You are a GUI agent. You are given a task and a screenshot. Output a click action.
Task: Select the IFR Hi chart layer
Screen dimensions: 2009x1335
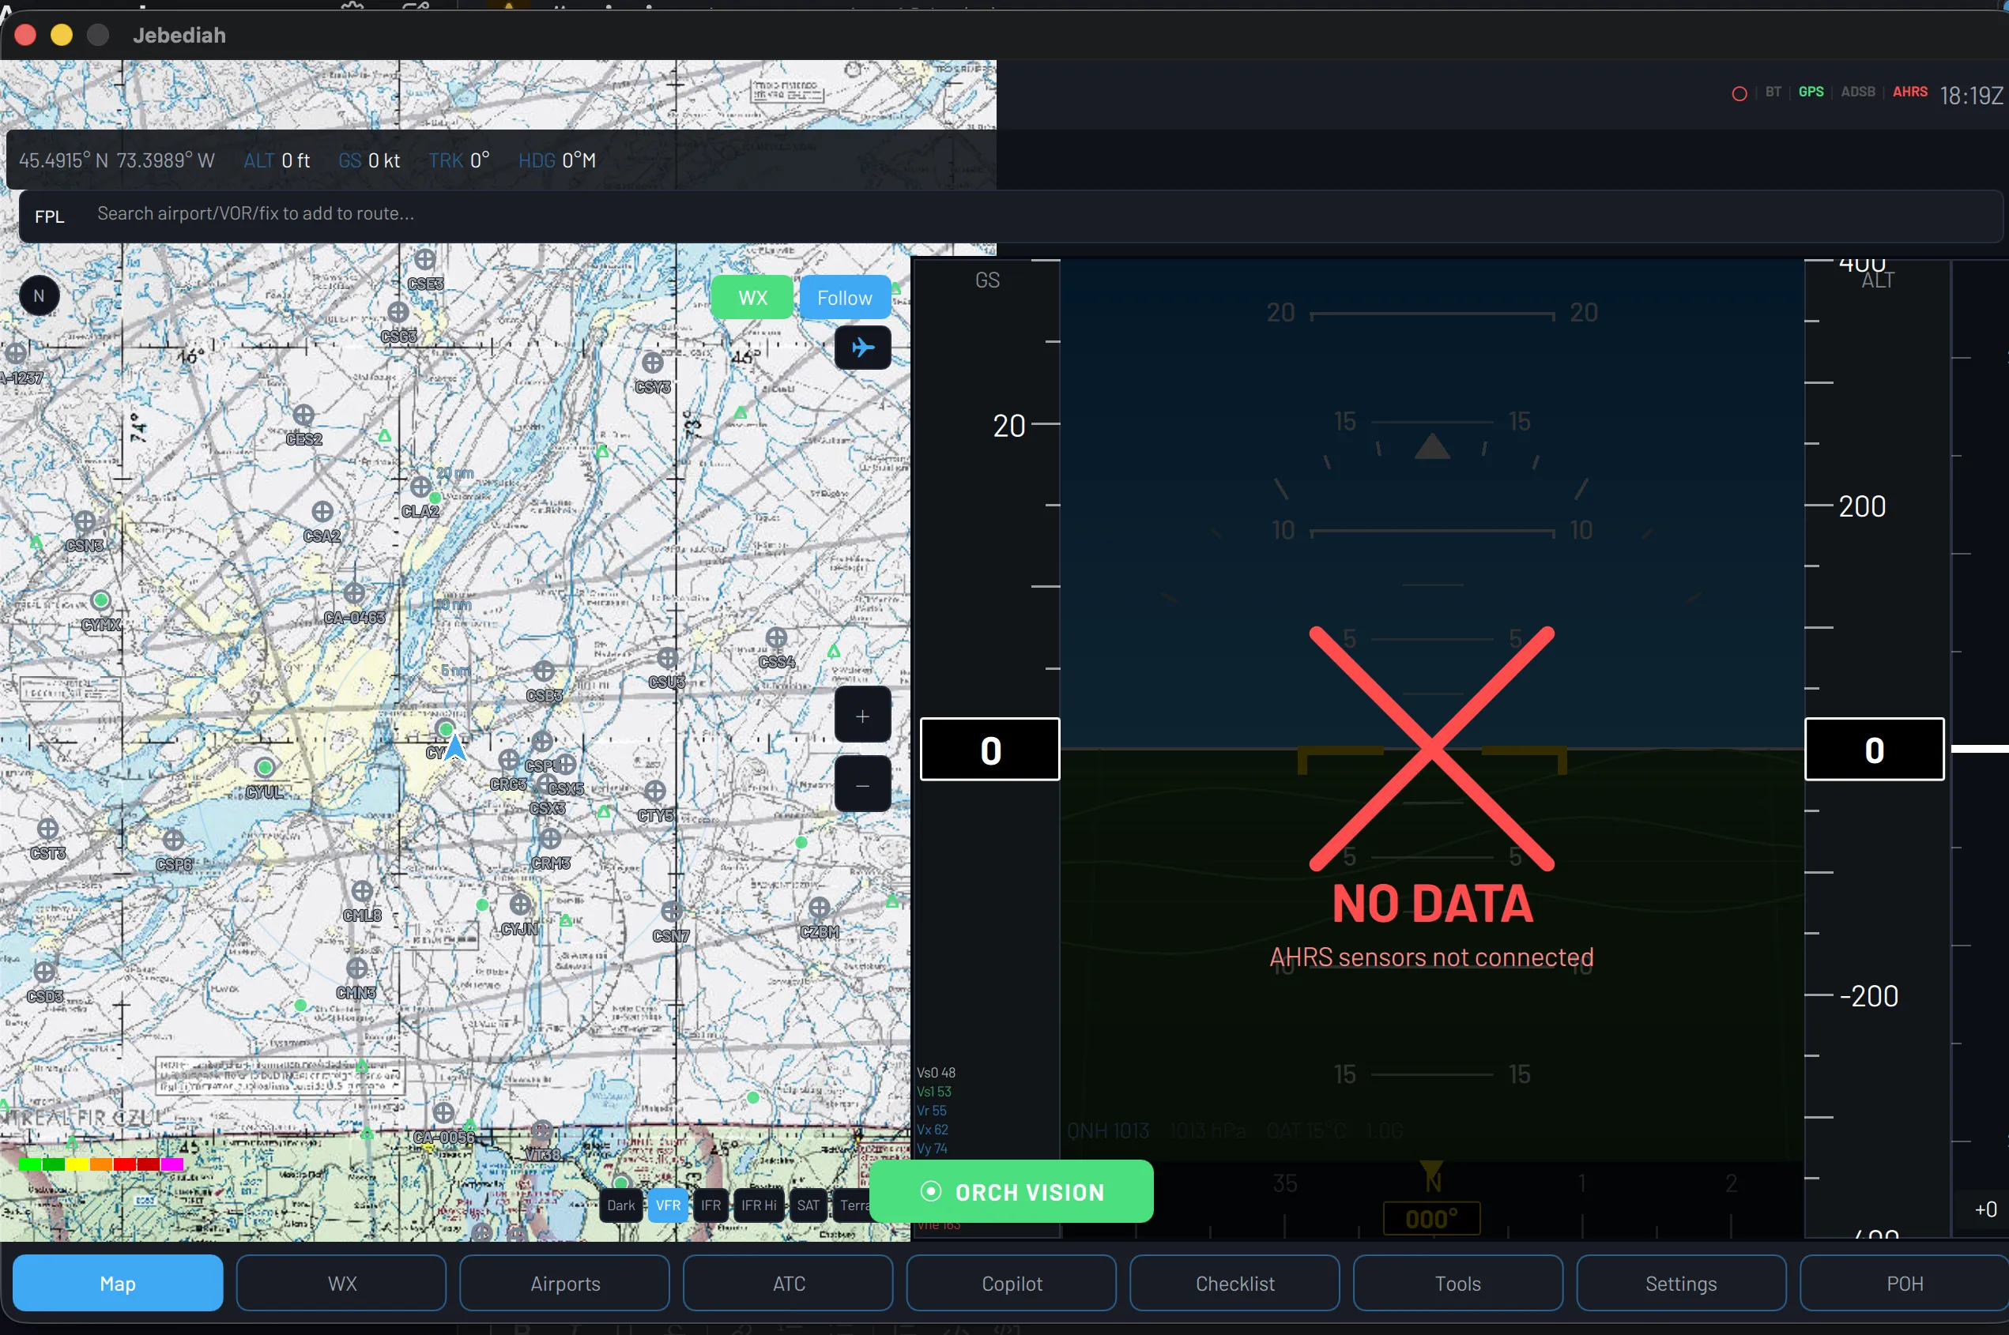click(x=758, y=1205)
